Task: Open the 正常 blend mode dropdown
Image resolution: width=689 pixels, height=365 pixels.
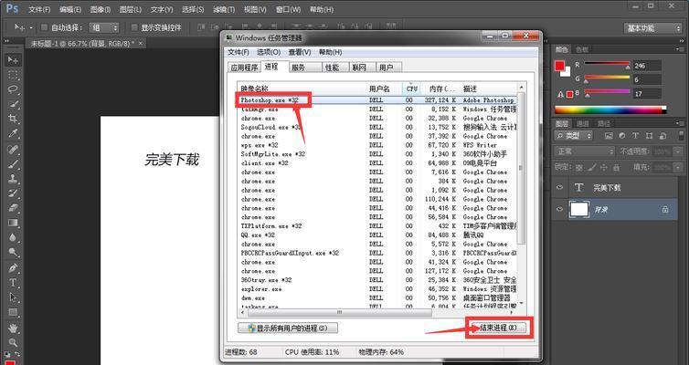Action: click(x=584, y=151)
